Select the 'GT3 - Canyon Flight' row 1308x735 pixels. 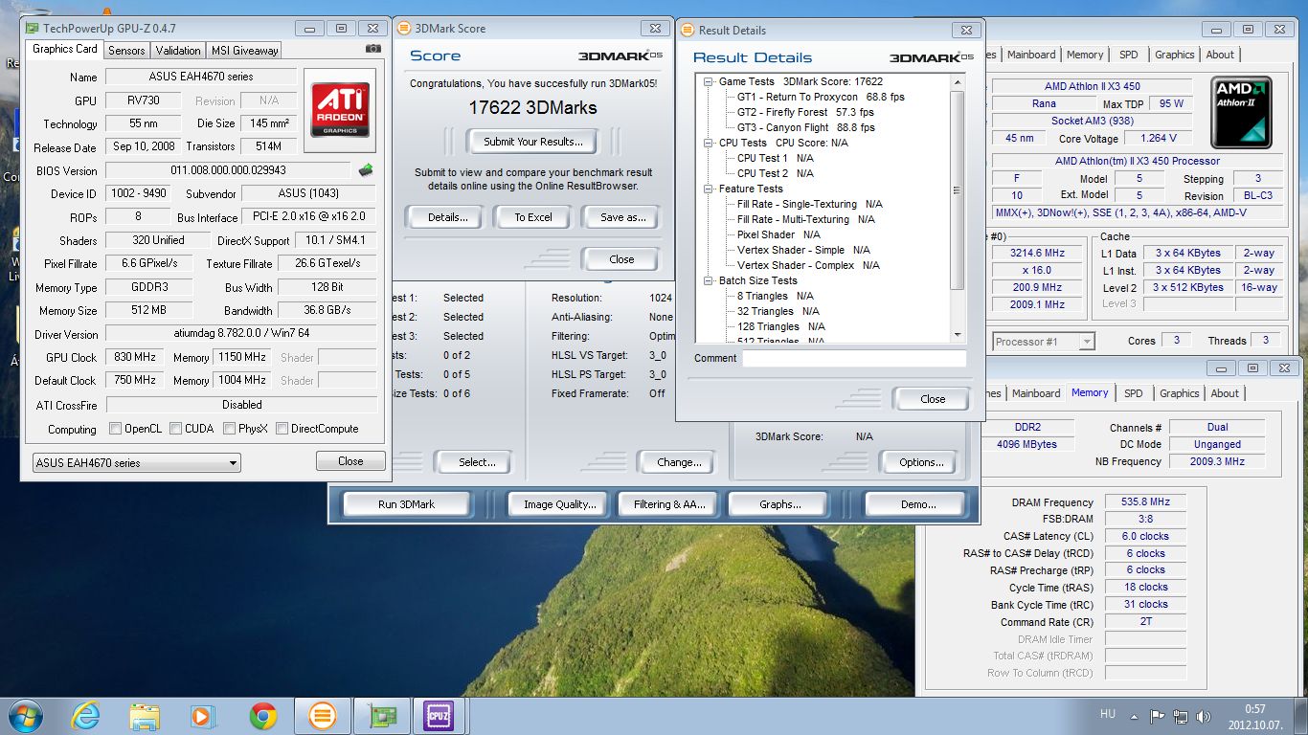coord(805,127)
